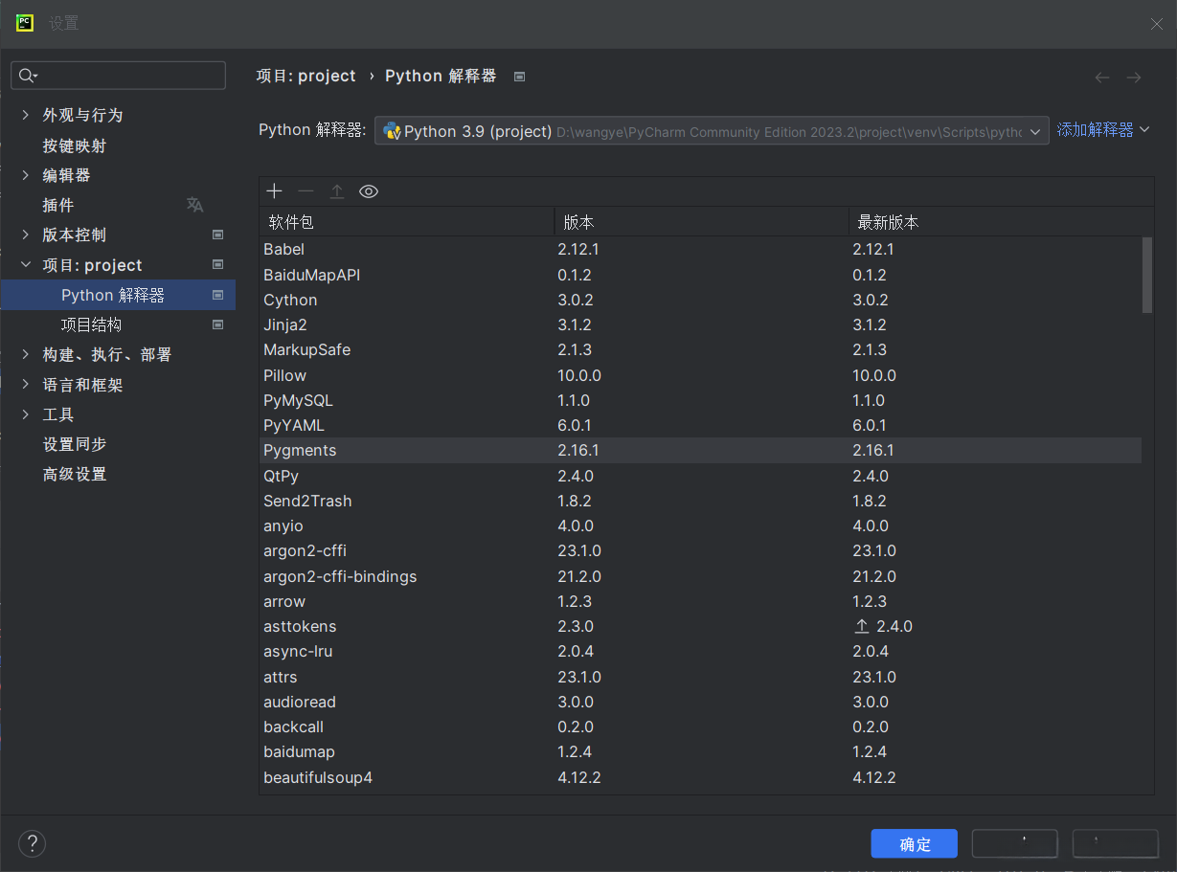Go forward with the right arrow
The image size is (1177, 872).
click(1134, 77)
